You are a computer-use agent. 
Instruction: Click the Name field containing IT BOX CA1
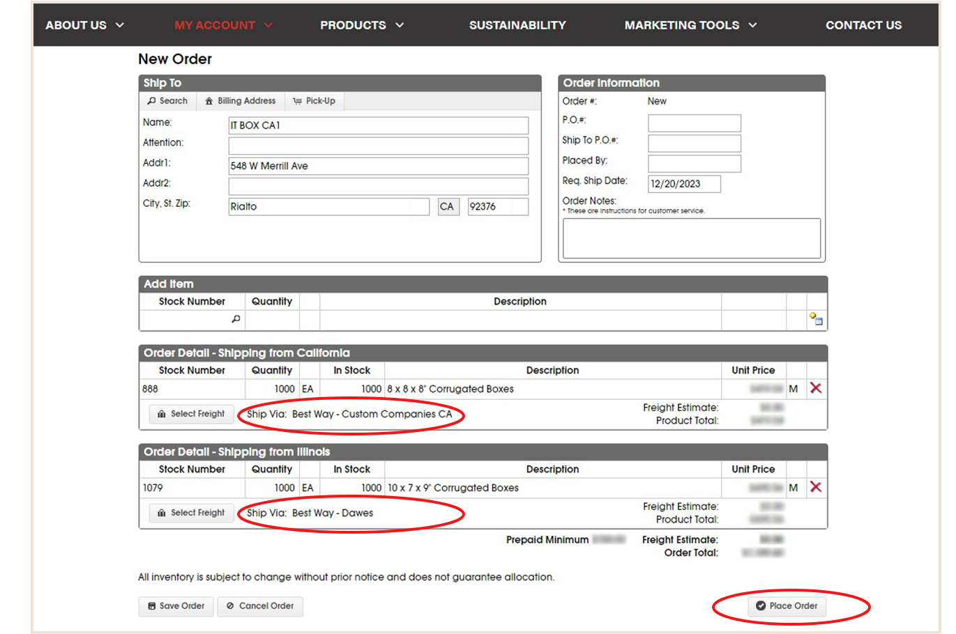coord(379,125)
